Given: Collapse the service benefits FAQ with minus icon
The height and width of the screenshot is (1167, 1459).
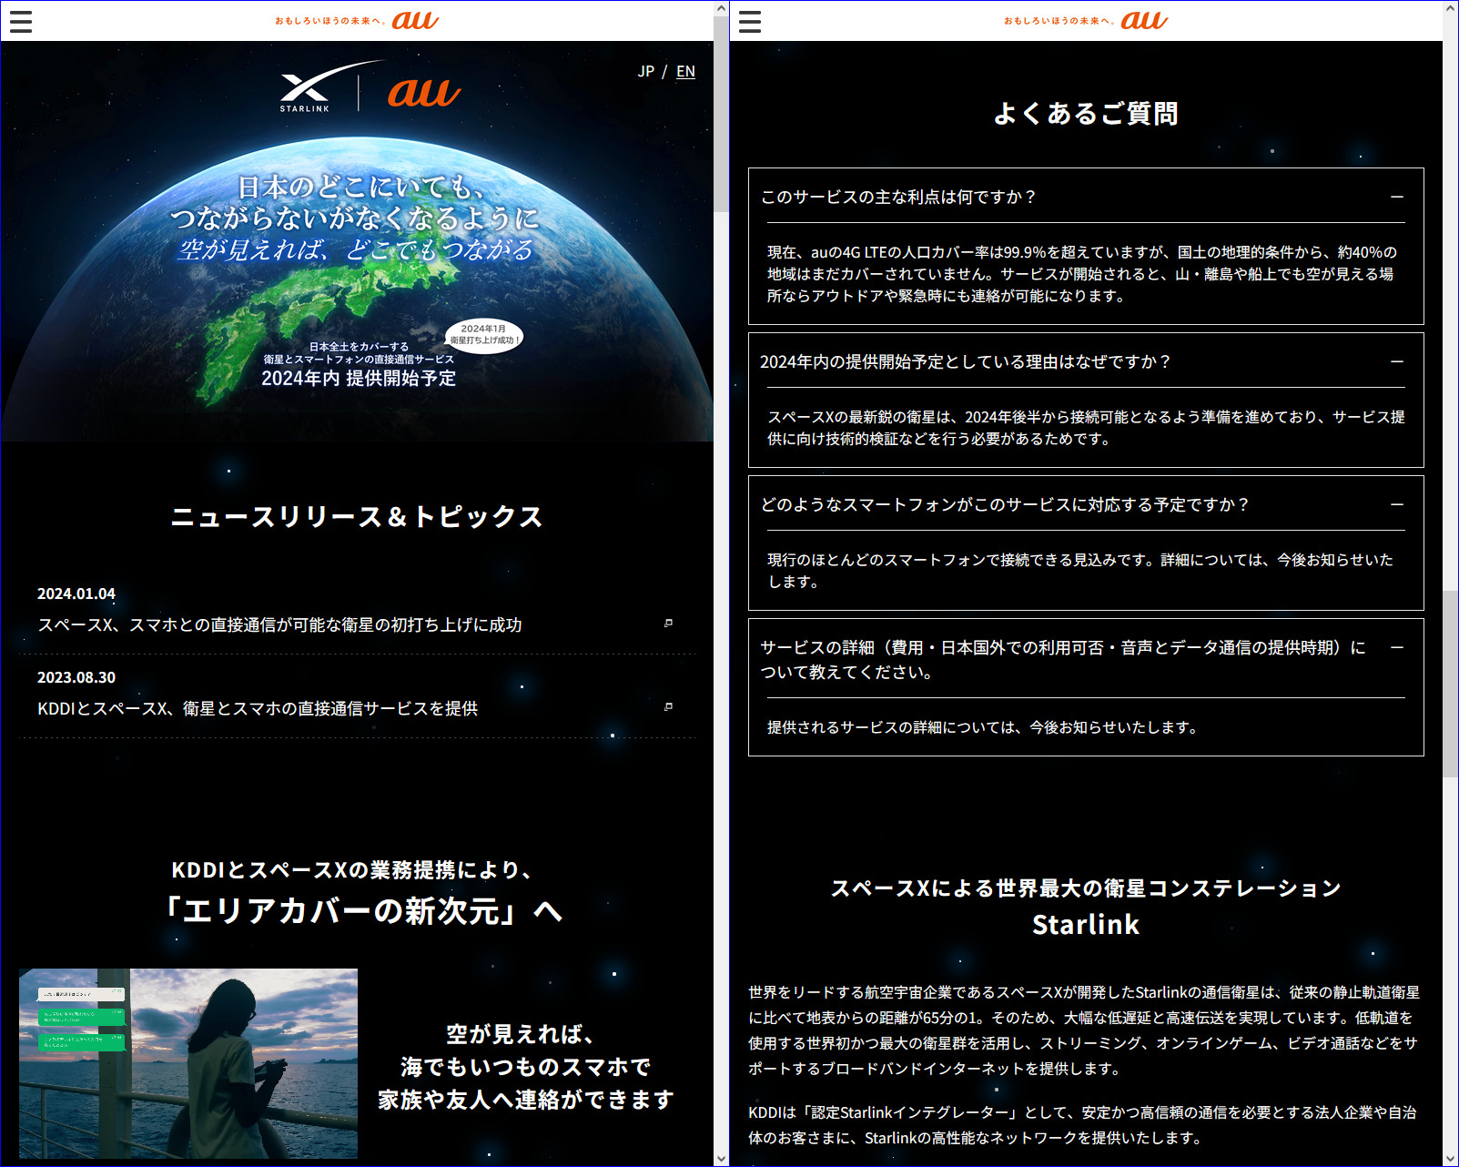Looking at the screenshot, I should pos(1396,197).
